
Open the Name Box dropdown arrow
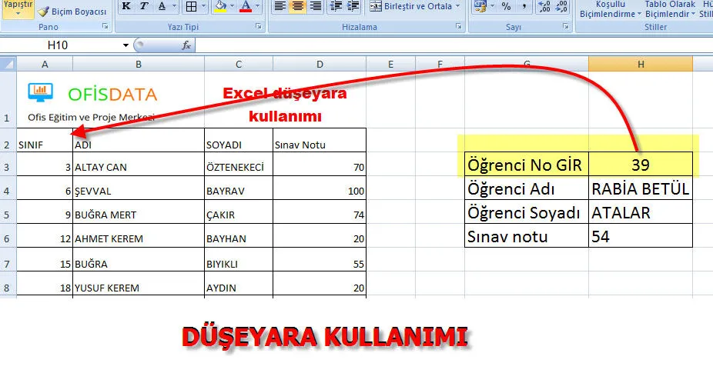click(126, 45)
